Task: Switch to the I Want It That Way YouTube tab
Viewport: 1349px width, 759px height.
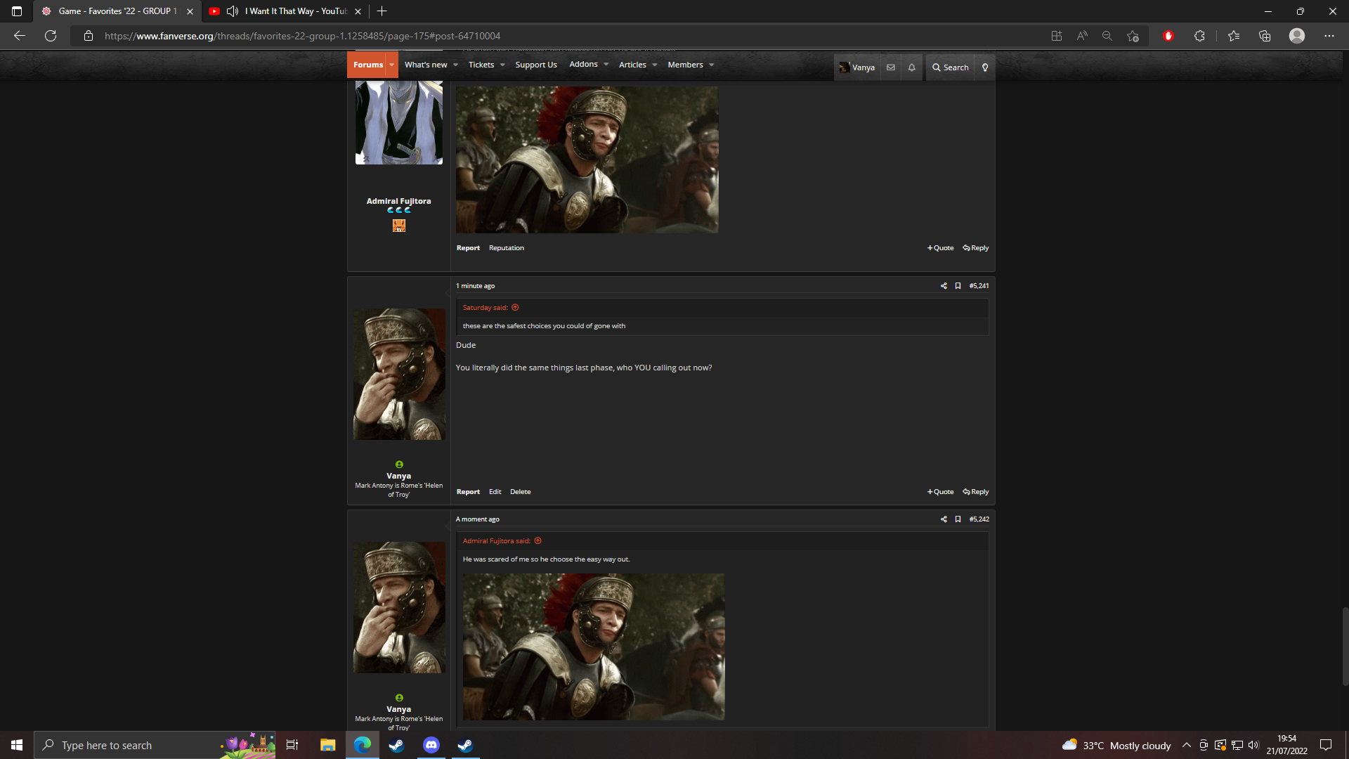Action: click(x=287, y=11)
